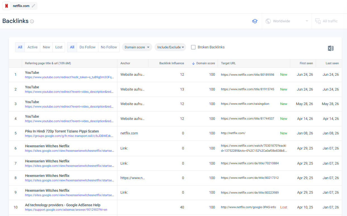Open YouTube redir_token referring URL in row 1
The height and width of the screenshot is (216, 347).
pos(69,77)
